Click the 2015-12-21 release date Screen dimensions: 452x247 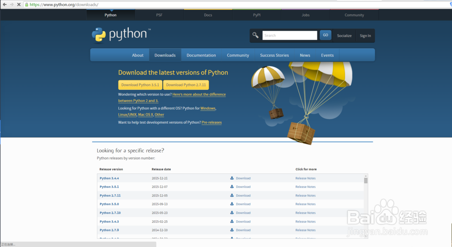click(160, 178)
